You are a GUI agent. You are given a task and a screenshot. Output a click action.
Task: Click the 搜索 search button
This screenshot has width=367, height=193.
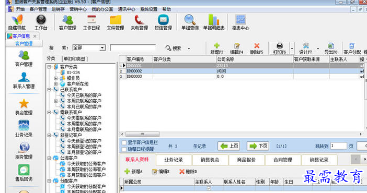pyautogui.click(x=174, y=48)
